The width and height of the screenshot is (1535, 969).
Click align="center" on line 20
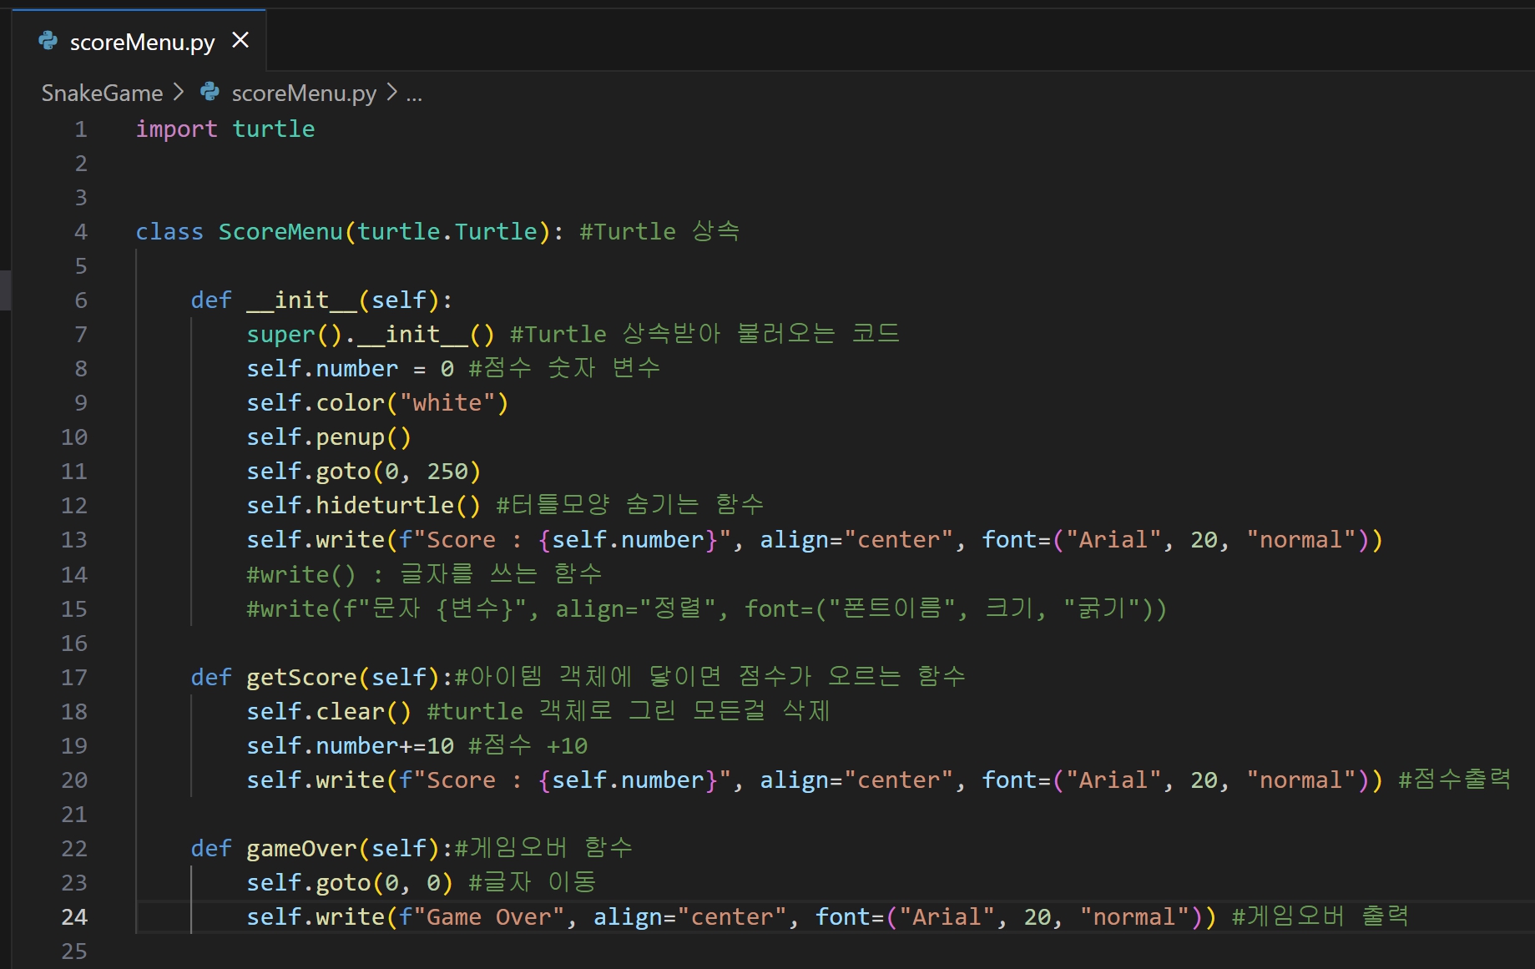856,780
